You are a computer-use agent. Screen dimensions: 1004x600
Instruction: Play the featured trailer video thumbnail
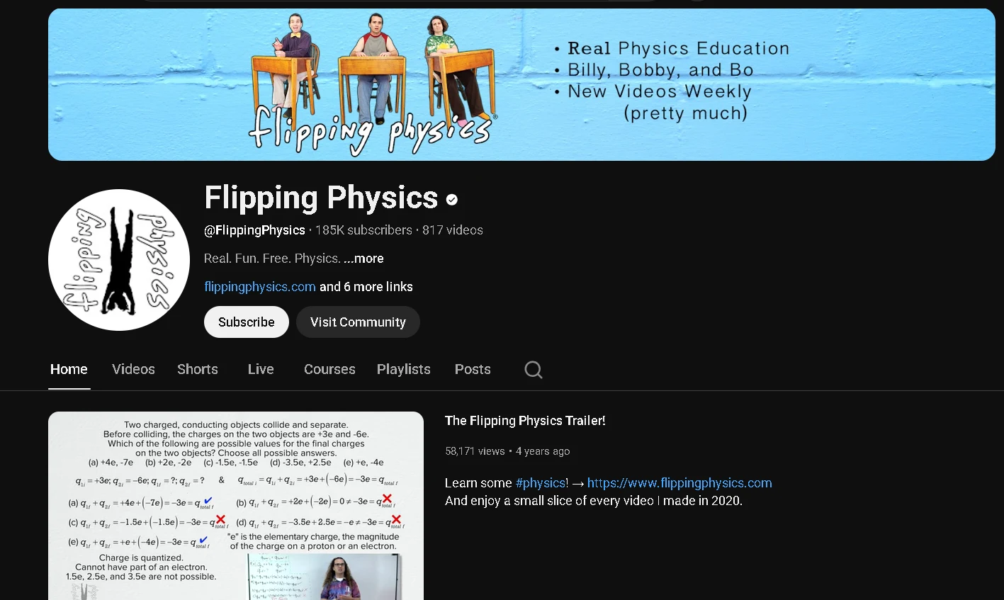point(236,506)
